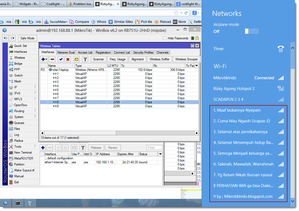Toggle Airplane mode switch
299x211 pixels.
click(x=251, y=31)
